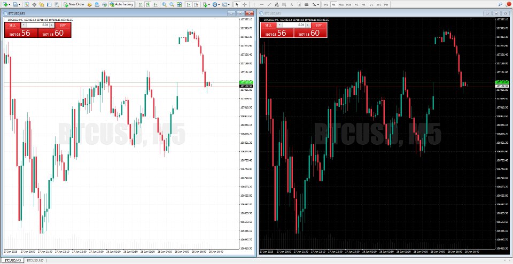
Task: Open the New Chart tool
Action: pos(5,5)
